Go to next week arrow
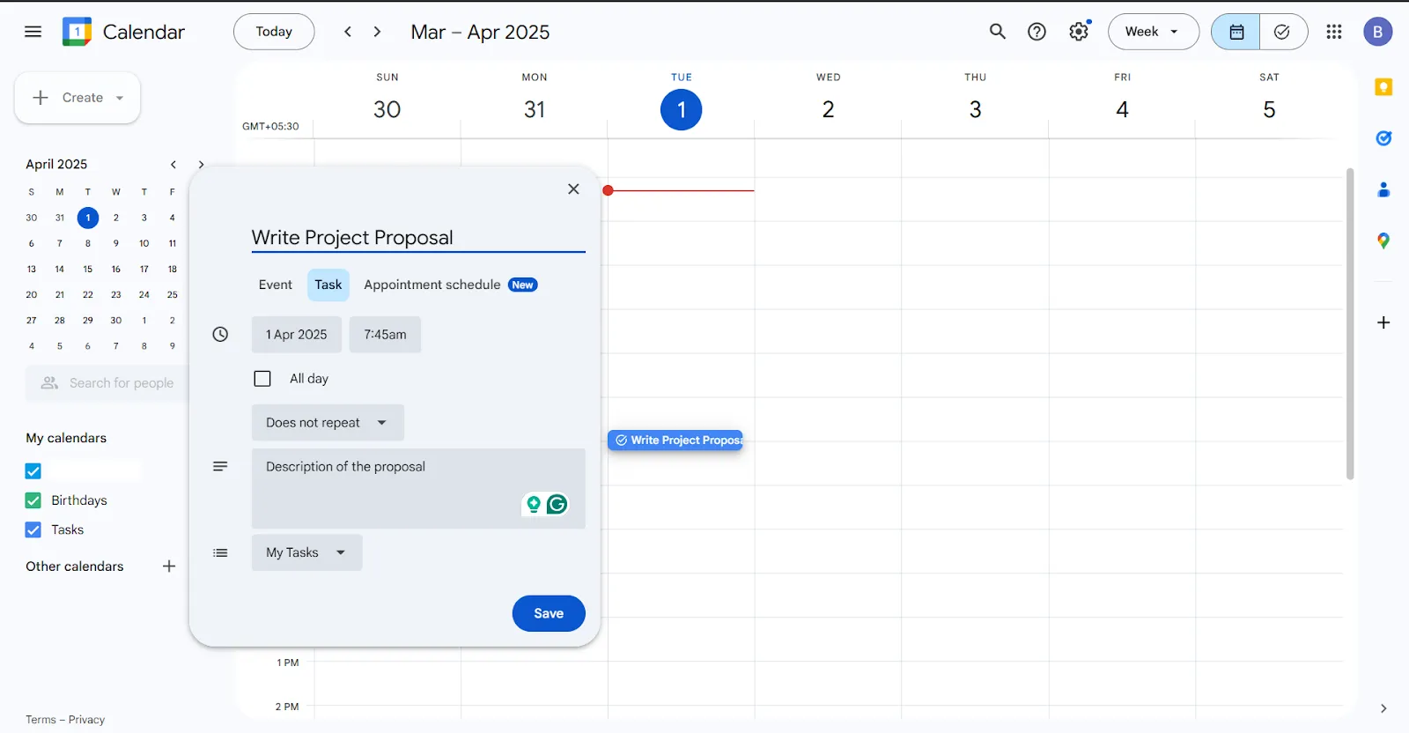This screenshot has width=1409, height=733. (x=378, y=32)
